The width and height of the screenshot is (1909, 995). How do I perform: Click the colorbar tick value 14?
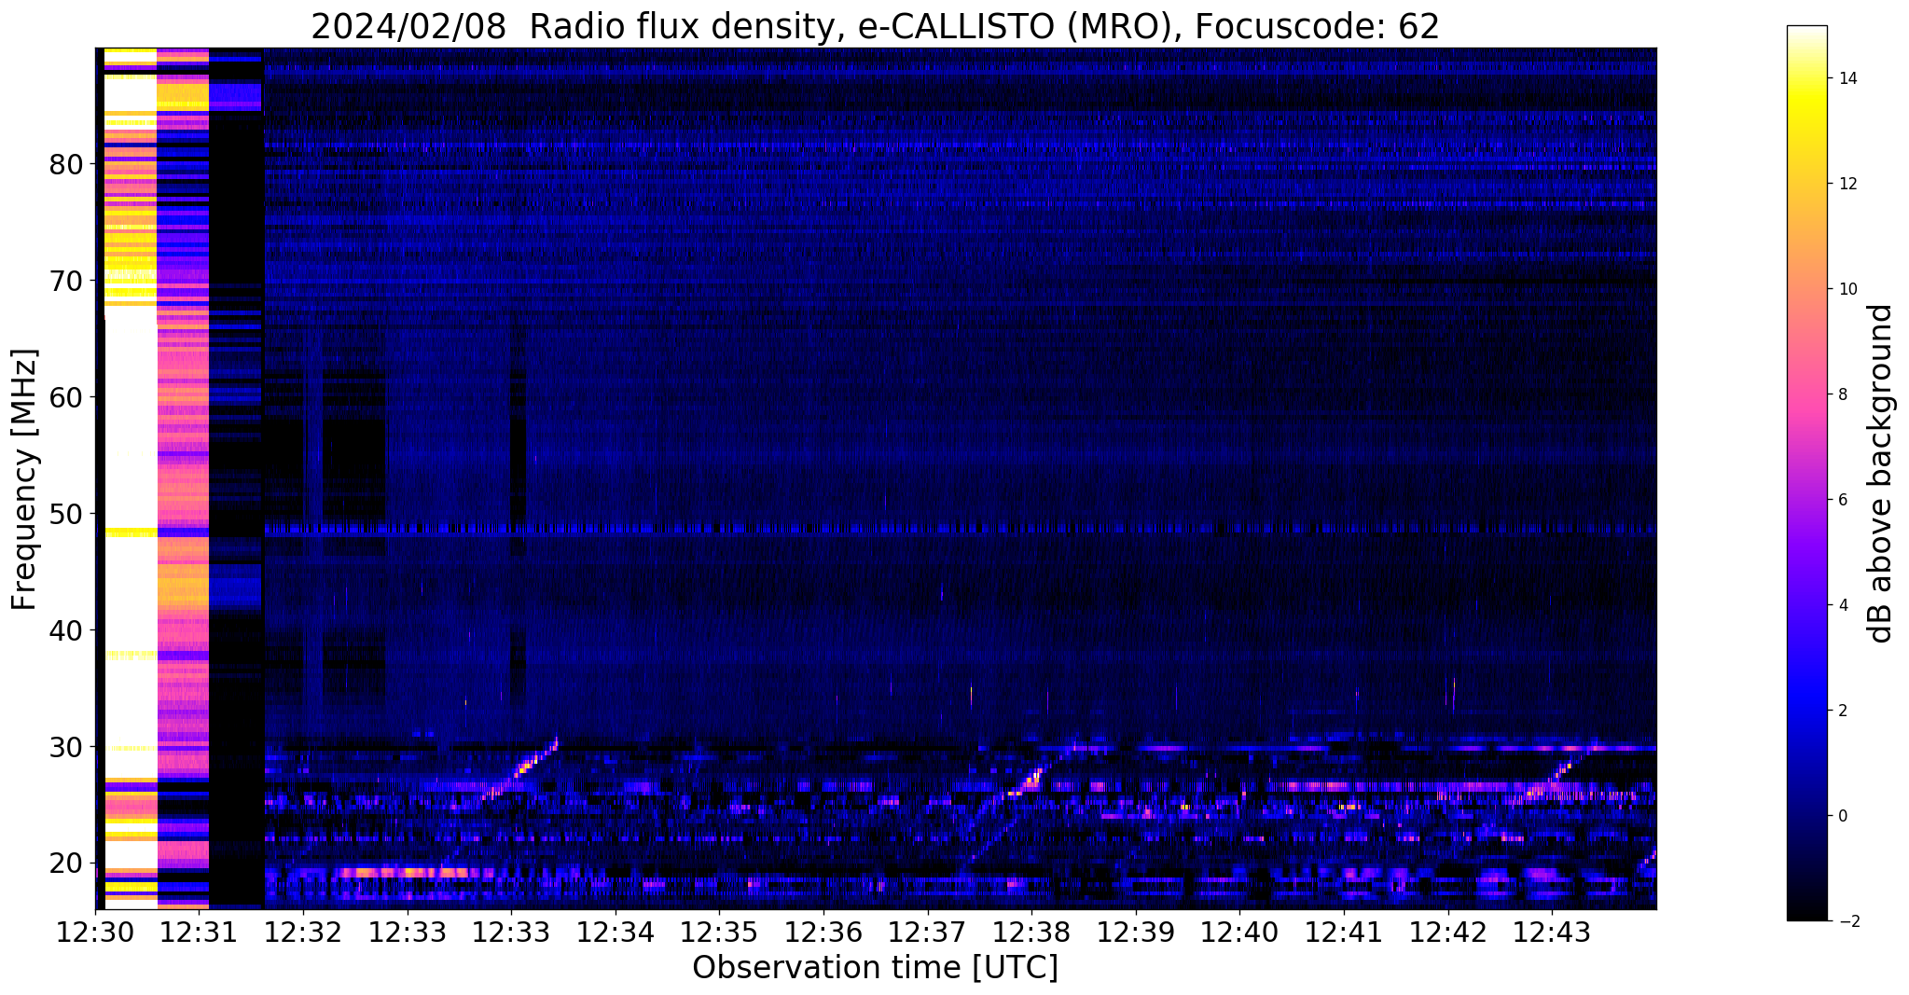pos(1847,79)
